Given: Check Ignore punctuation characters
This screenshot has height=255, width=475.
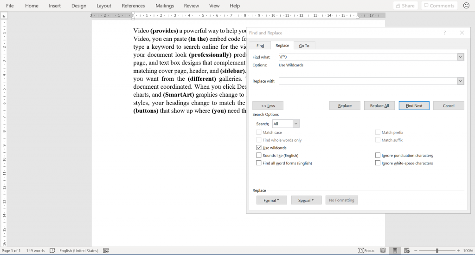Looking at the screenshot, I should [x=378, y=155].
